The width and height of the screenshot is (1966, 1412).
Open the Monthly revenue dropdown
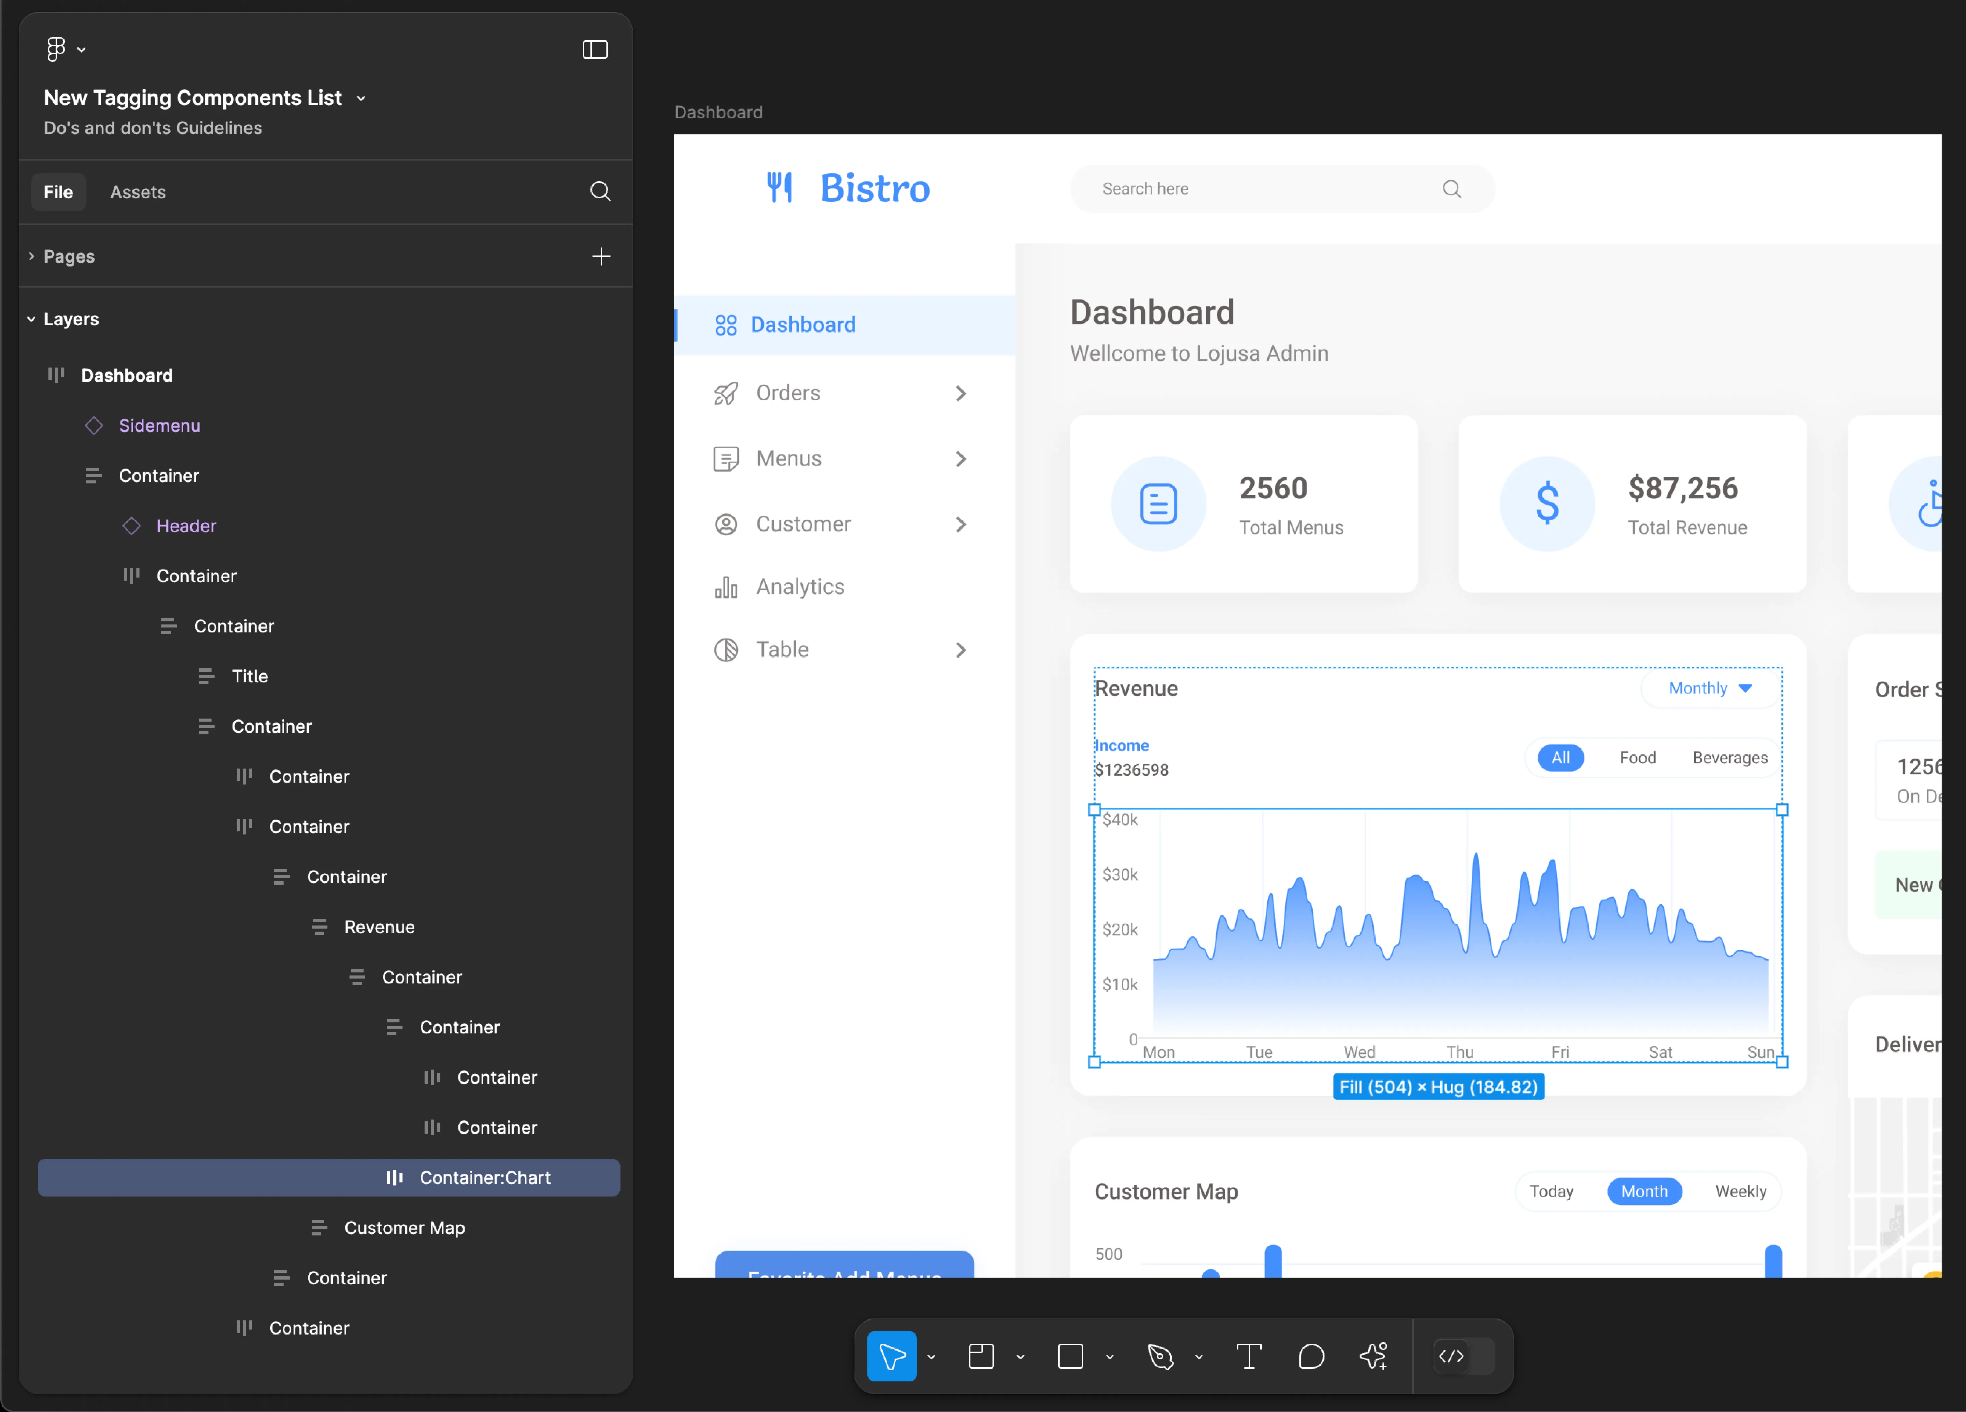(x=1710, y=688)
